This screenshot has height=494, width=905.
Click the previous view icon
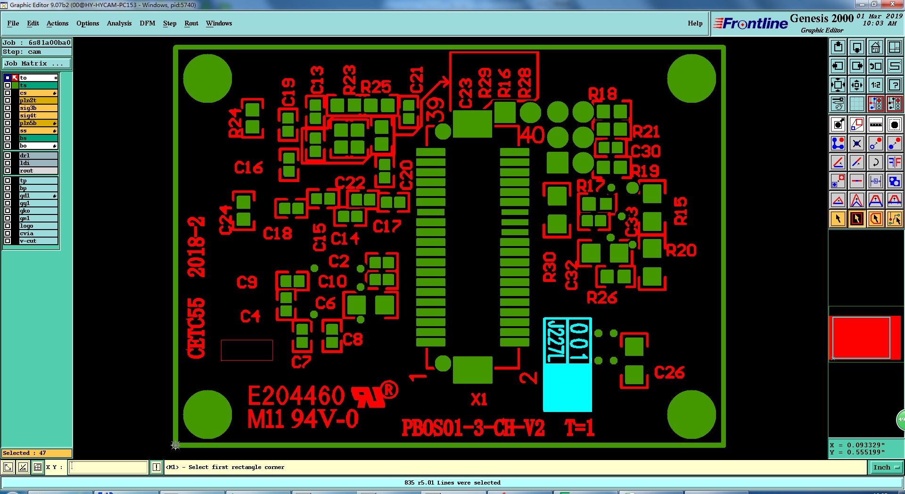(x=876, y=66)
